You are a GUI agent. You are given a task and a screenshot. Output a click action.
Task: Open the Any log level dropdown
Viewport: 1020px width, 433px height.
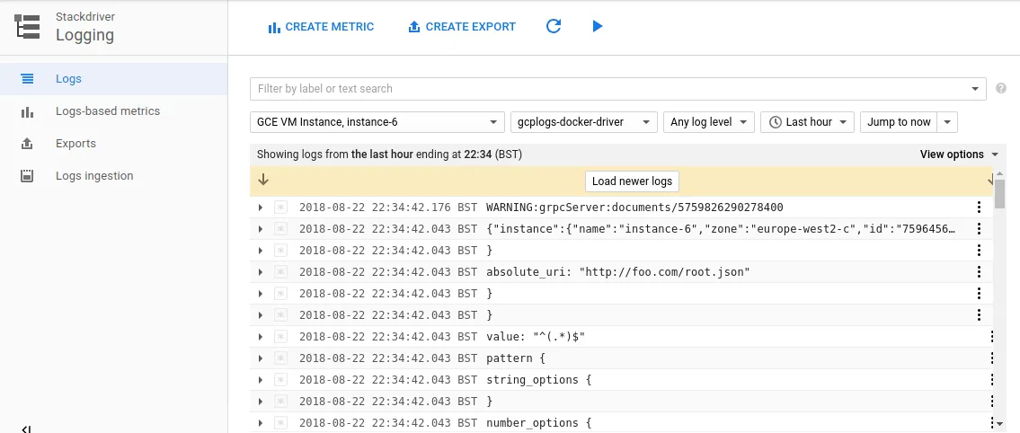click(x=708, y=122)
